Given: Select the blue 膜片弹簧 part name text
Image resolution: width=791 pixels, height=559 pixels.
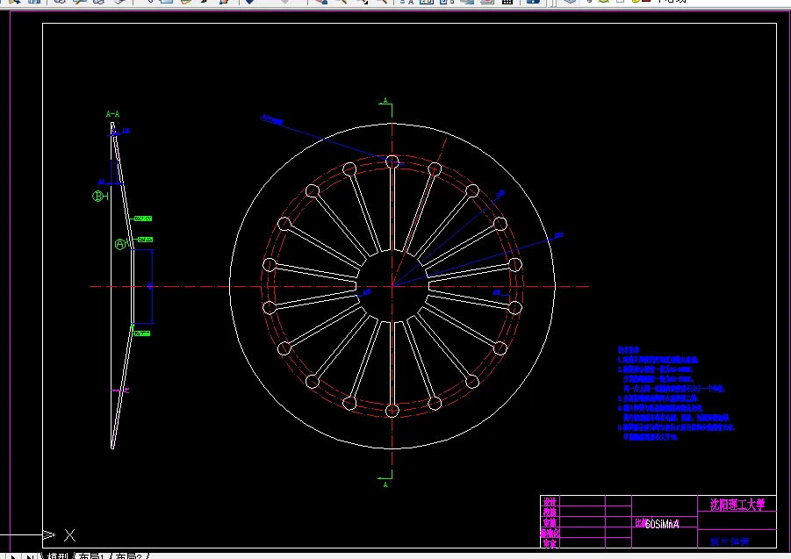Looking at the screenshot, I should (x=730, y=541).
